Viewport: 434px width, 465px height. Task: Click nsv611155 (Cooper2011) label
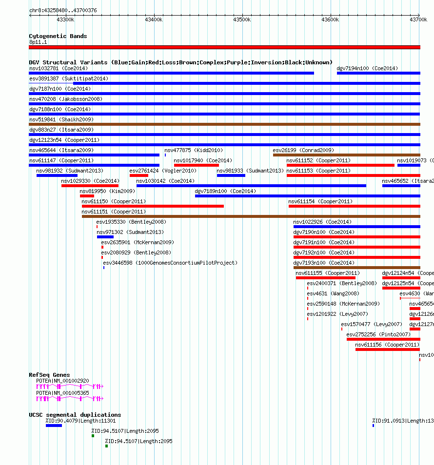[x=328, y=273]
